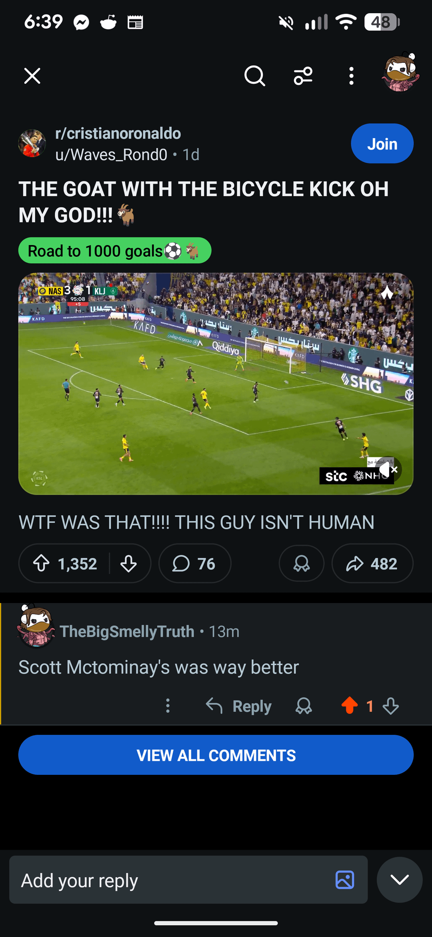Open your profile avatar at top right
Screen dimensions: 432x937
click(400, 72)
